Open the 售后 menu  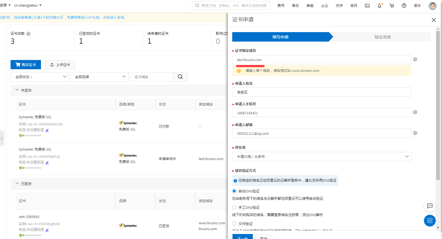coord(295,6)
